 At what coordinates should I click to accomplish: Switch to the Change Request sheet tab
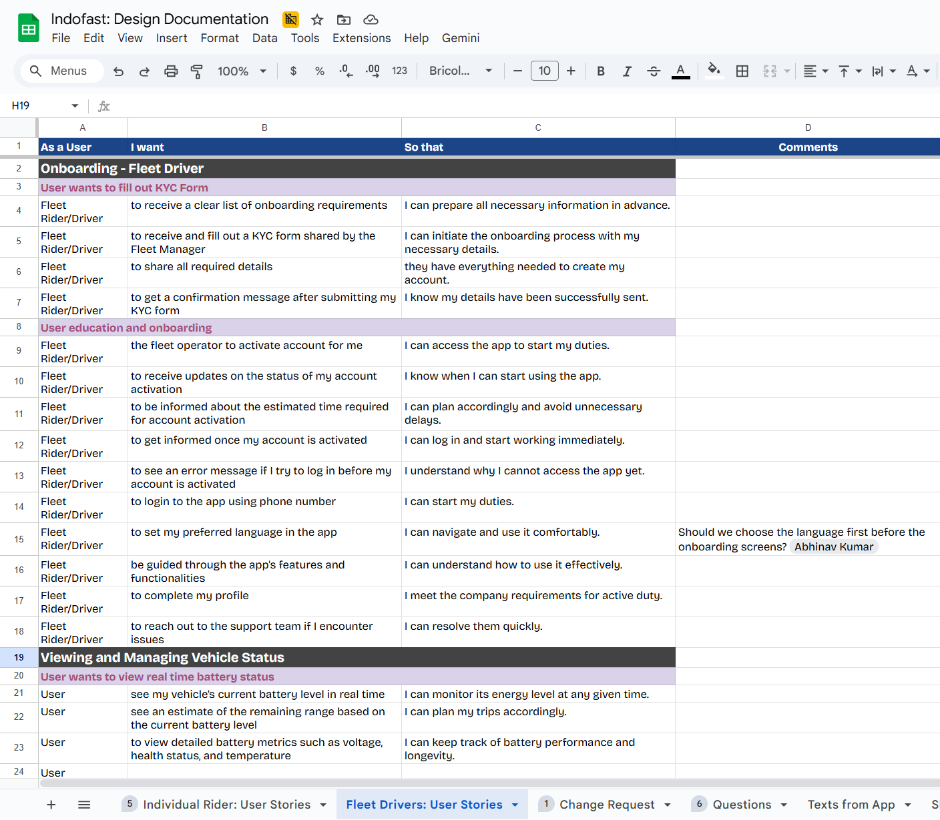pyautogui.click(x=606, y=805)
